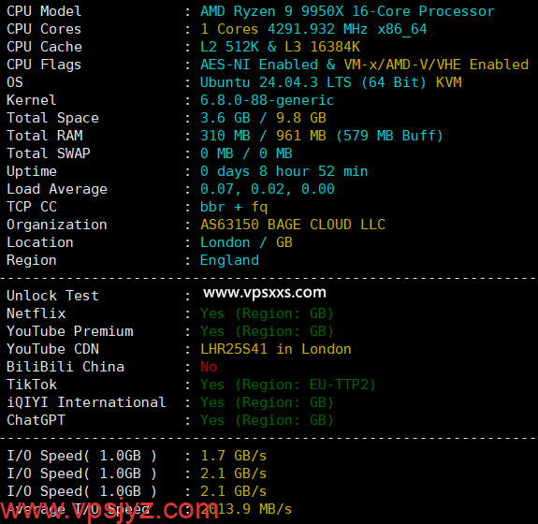Select the red 'No' result for BiliBili China
538x524 pixels.
point(209,367)
